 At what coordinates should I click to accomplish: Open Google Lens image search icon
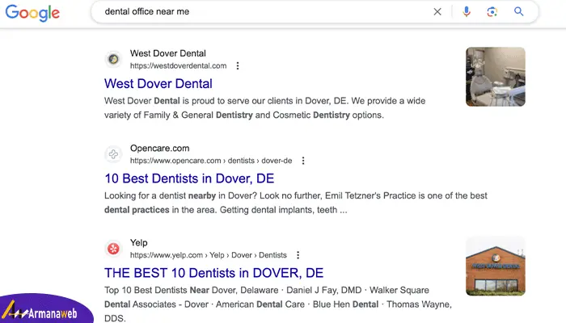click(x=492, y=12)
